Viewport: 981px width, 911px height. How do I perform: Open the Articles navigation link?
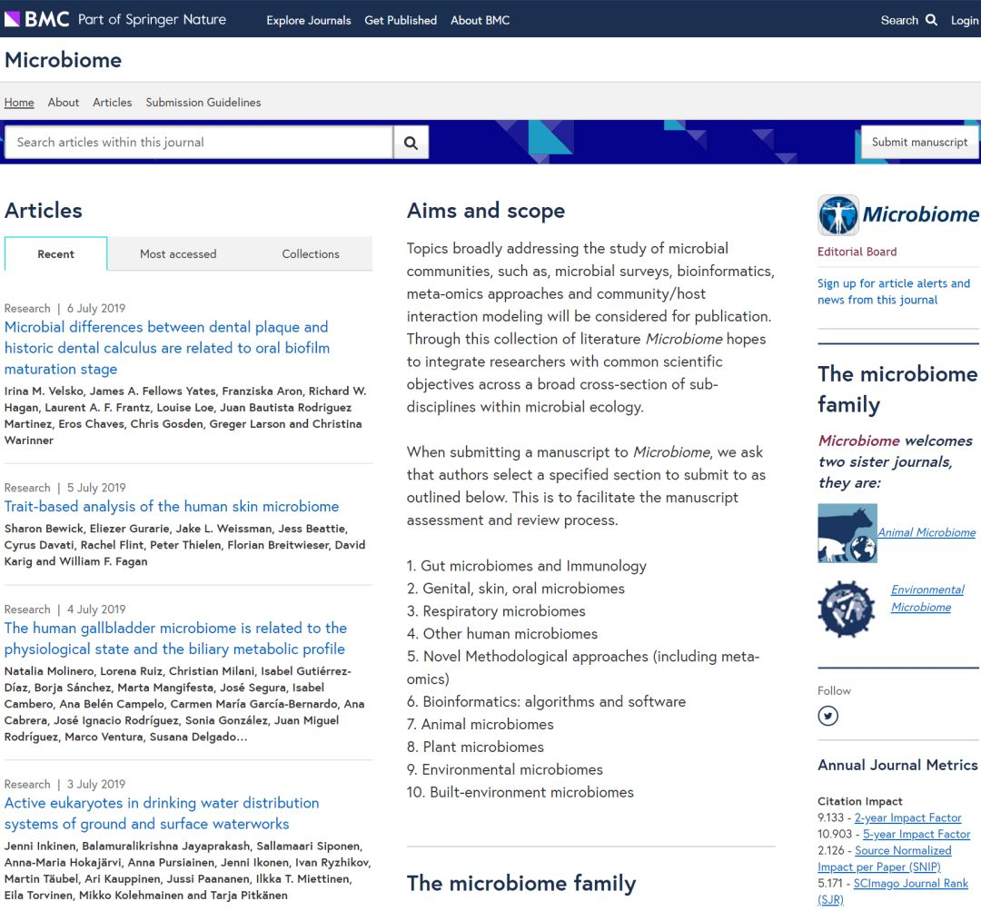112,102
